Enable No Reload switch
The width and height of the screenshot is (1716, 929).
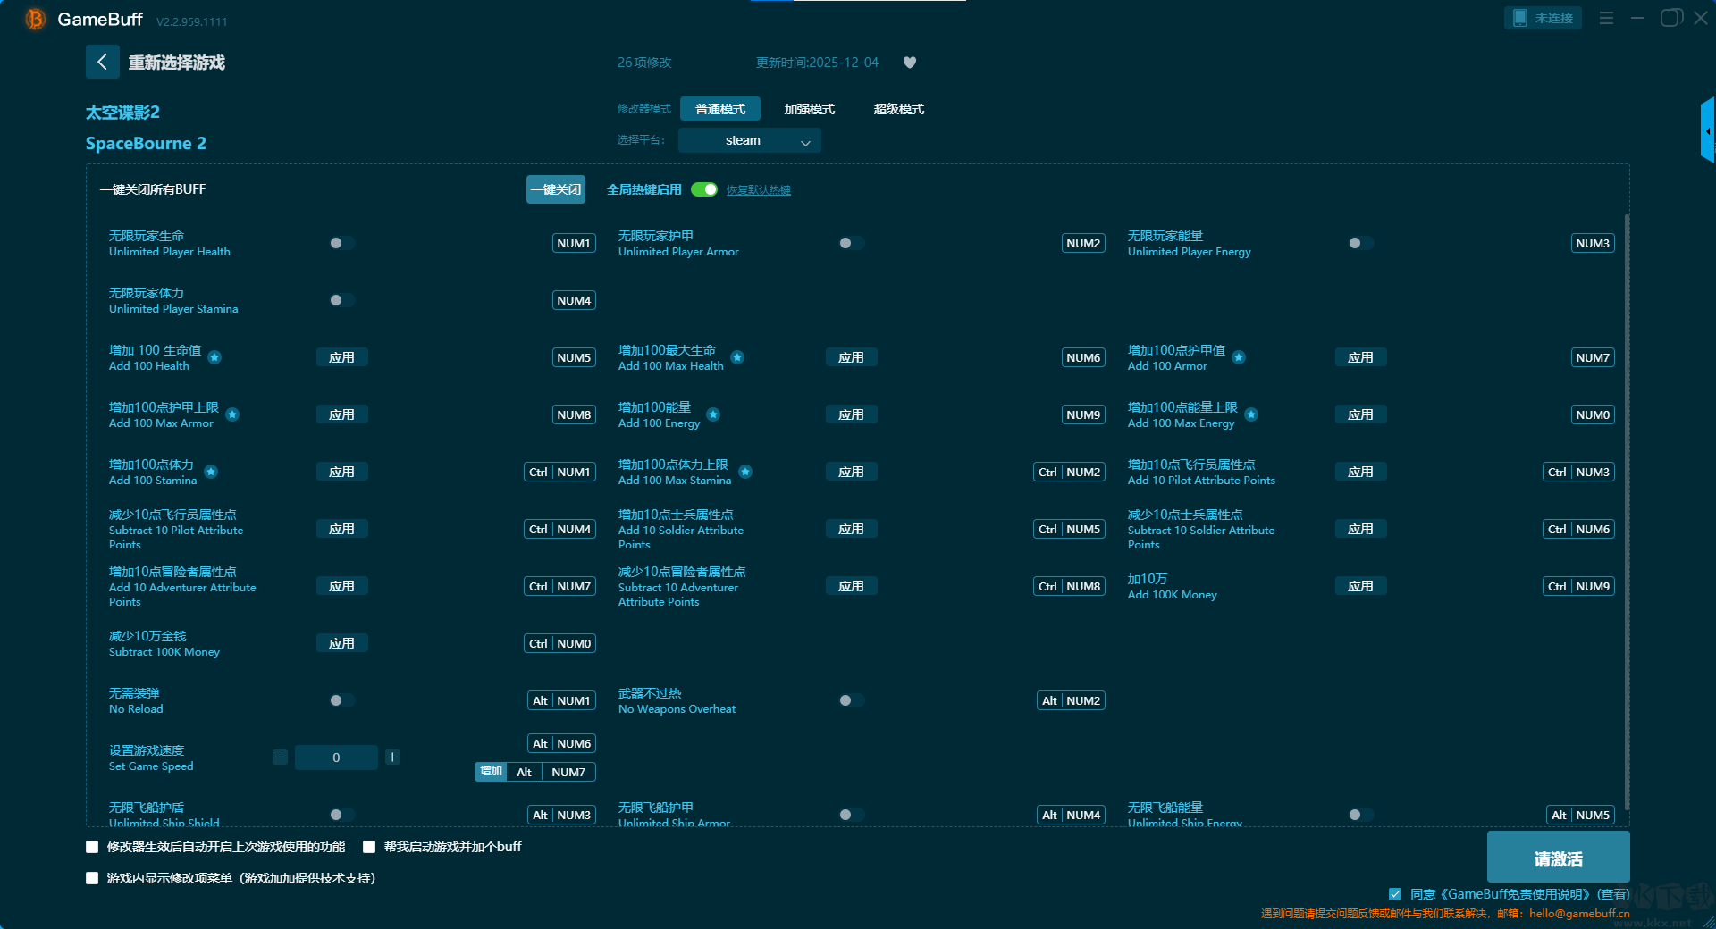341,700
